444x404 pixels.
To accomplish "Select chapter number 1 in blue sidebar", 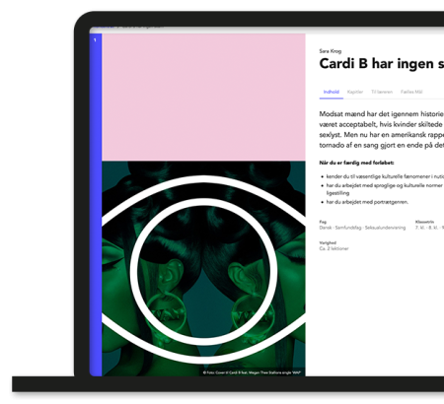I will click(x=95, y=40).
